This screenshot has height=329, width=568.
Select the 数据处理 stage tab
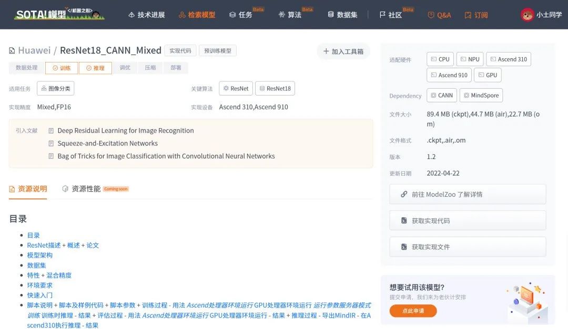point(26,68)
